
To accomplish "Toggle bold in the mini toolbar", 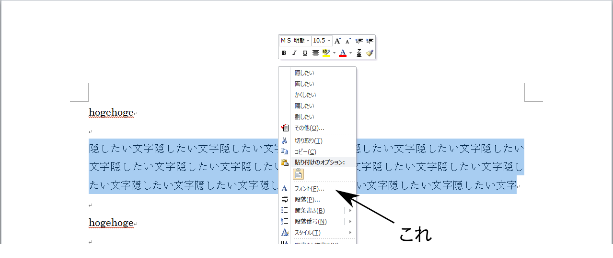I will pyautogui.click(x=284, y=53).
